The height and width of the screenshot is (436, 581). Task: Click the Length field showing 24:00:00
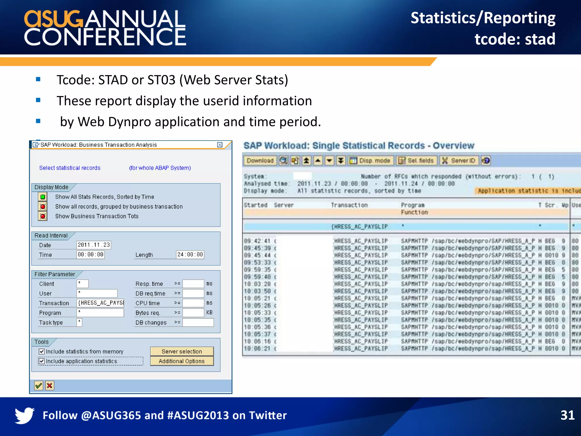pyautogui.click(x=190, y=255)
